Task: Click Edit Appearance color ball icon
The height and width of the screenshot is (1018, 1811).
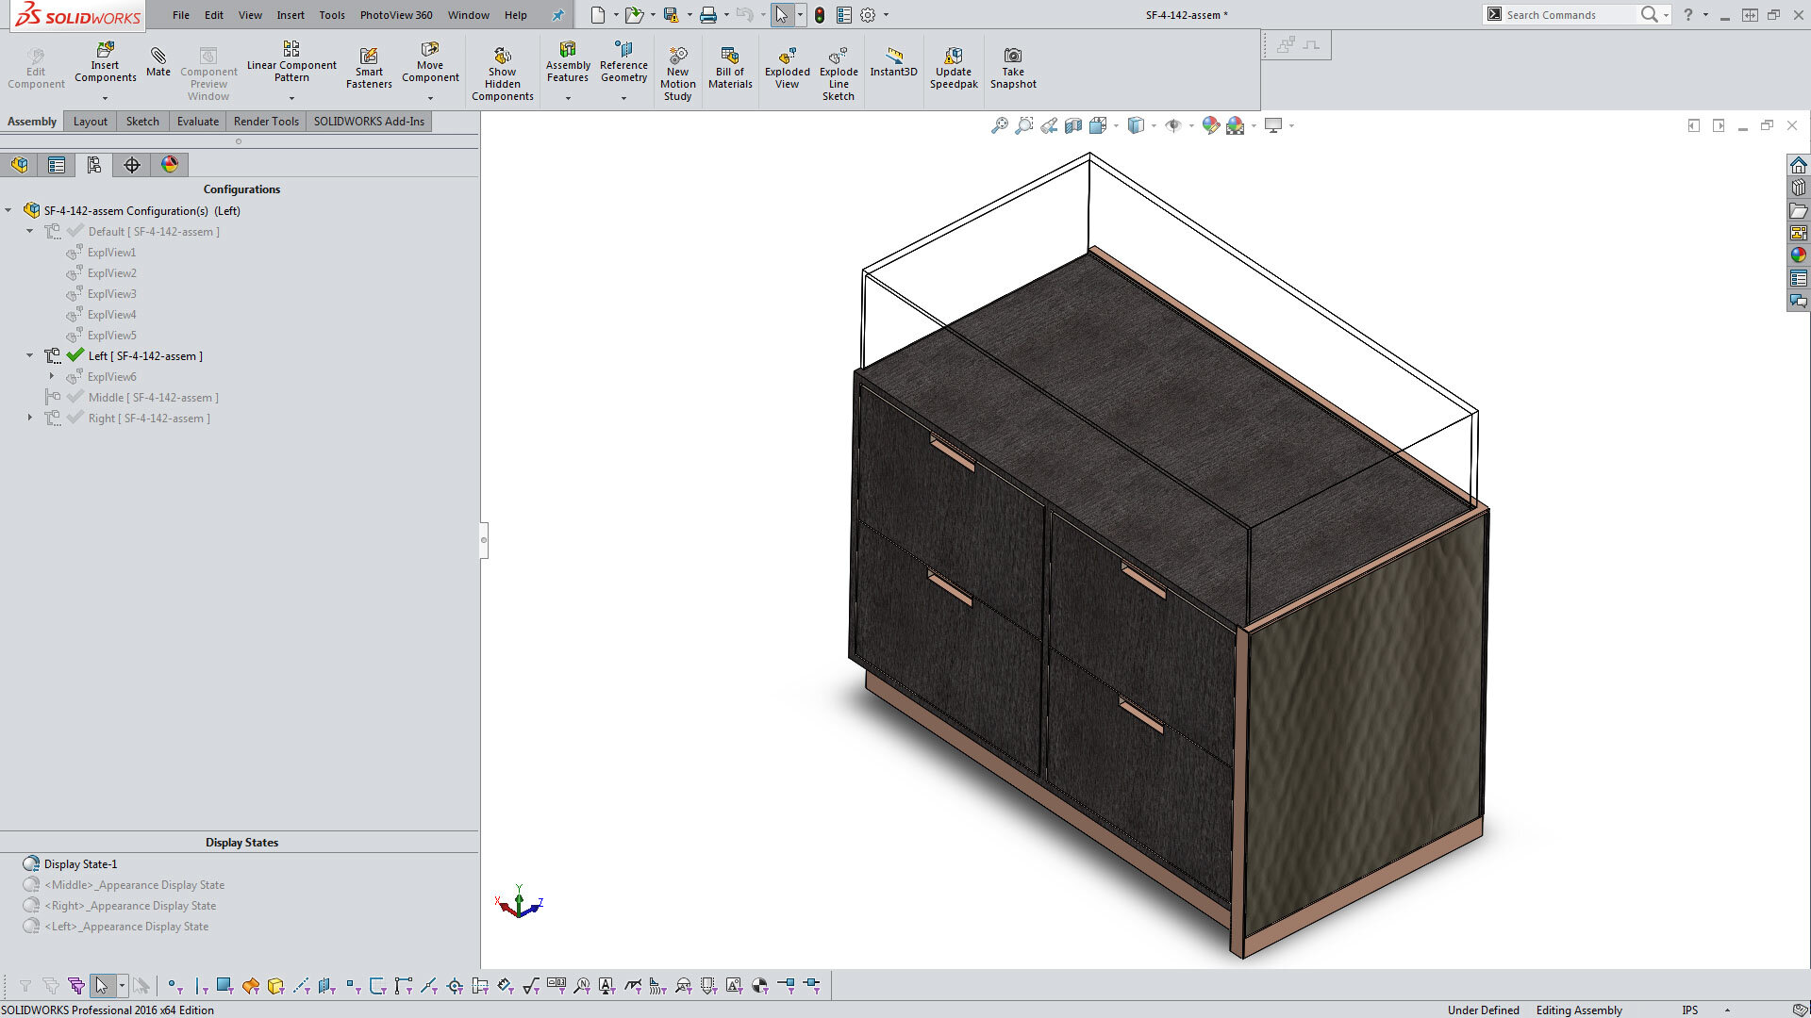Action: [x=1211, y=125]
